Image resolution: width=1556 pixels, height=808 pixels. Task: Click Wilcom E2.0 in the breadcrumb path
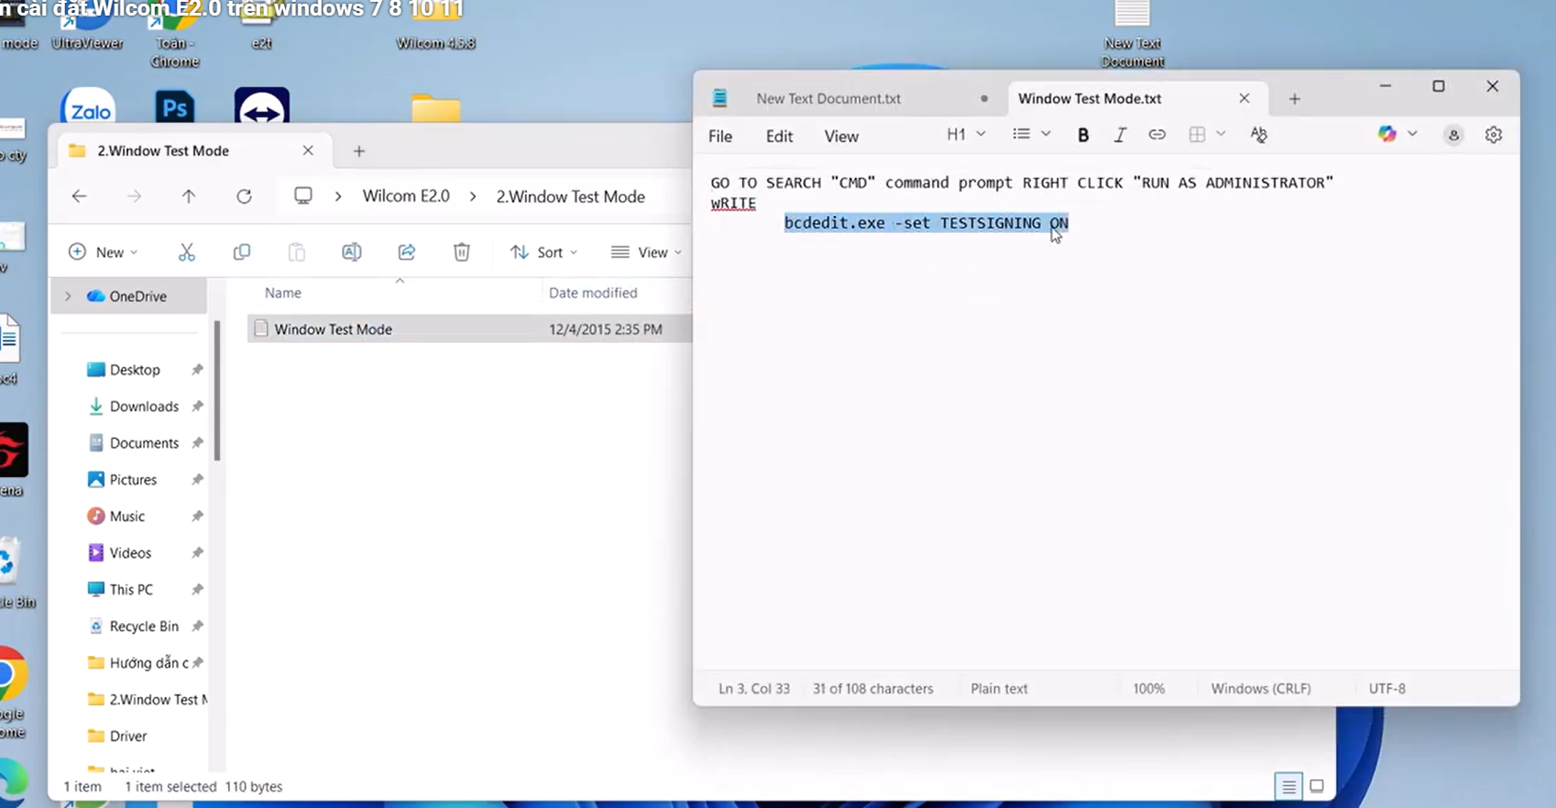406,196
